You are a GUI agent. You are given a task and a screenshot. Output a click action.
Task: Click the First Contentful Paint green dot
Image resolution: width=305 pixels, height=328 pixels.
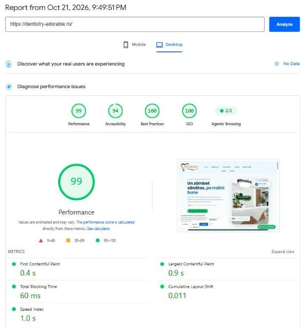(x=14, y=264)
